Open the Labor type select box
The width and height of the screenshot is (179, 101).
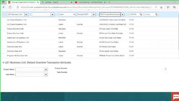tap(67, 14)
